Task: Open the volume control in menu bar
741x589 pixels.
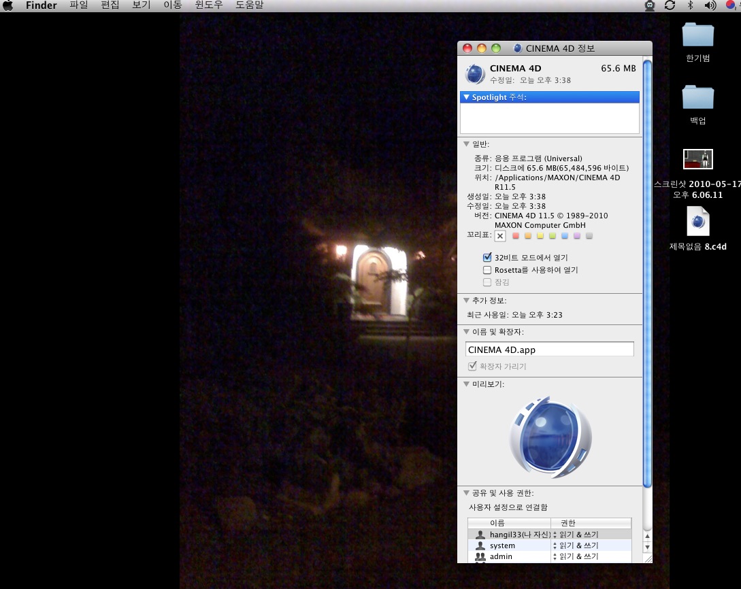Action: tap(710, 5)
